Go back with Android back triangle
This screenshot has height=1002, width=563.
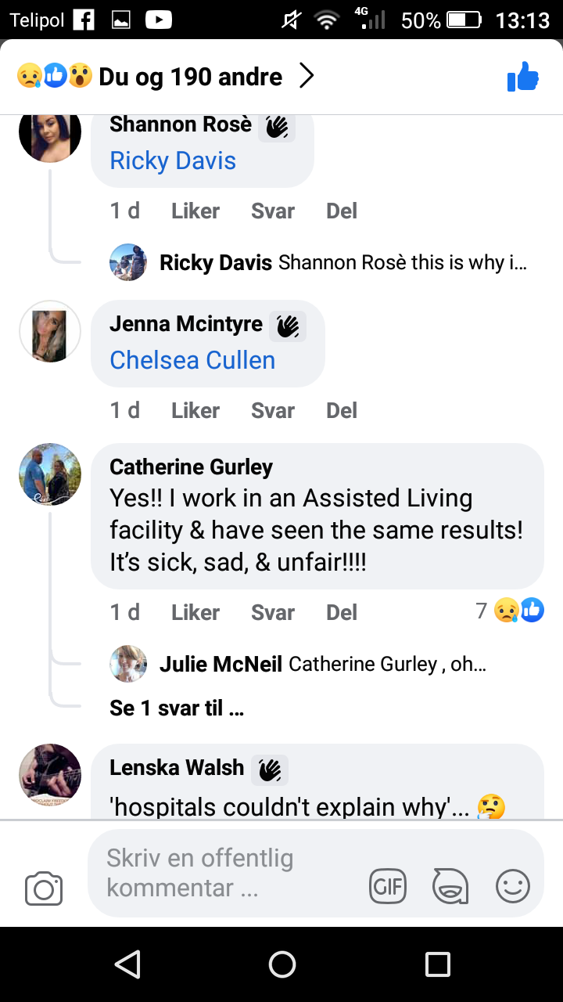pyautogui.click(x=127, y=964)
